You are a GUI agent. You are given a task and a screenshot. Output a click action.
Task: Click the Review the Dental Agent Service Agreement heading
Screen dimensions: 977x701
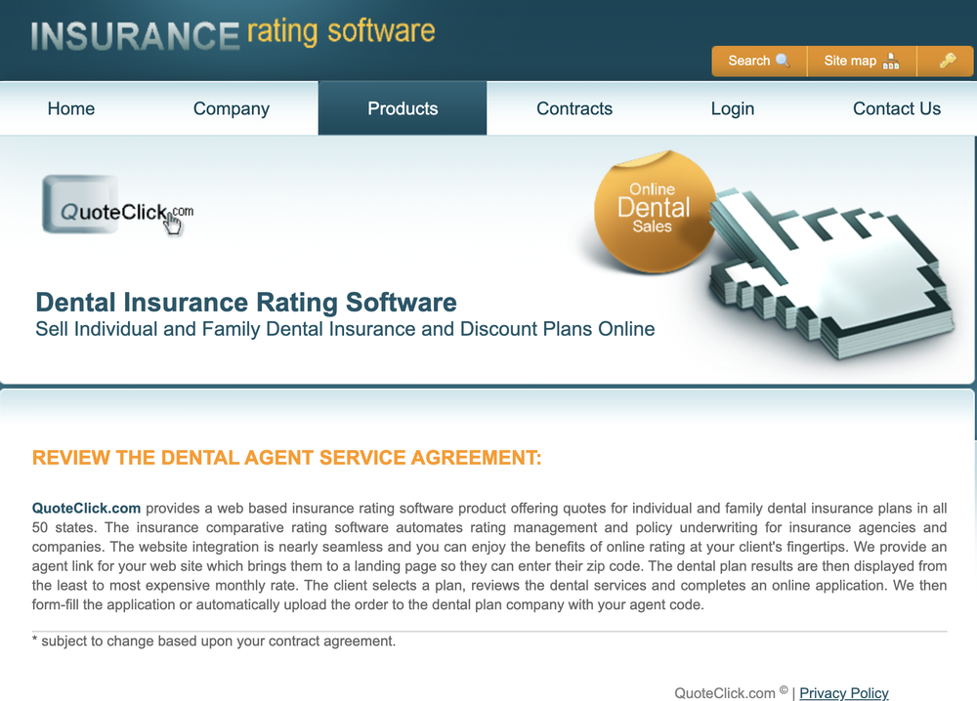pyautogui.click(x=286, y=458)
